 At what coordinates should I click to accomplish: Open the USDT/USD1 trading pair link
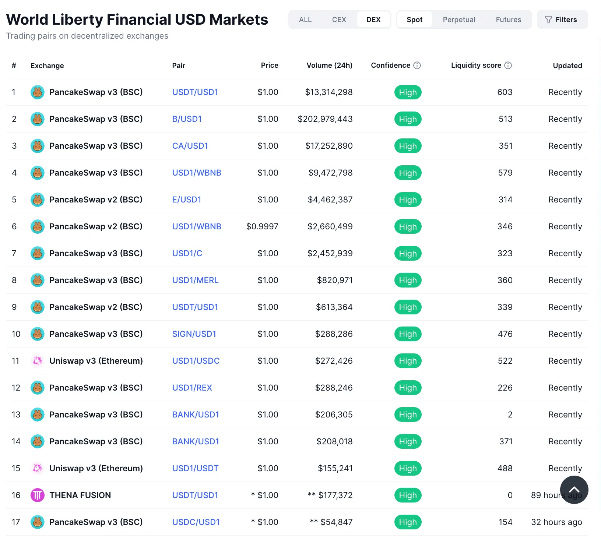pos(195,92)
